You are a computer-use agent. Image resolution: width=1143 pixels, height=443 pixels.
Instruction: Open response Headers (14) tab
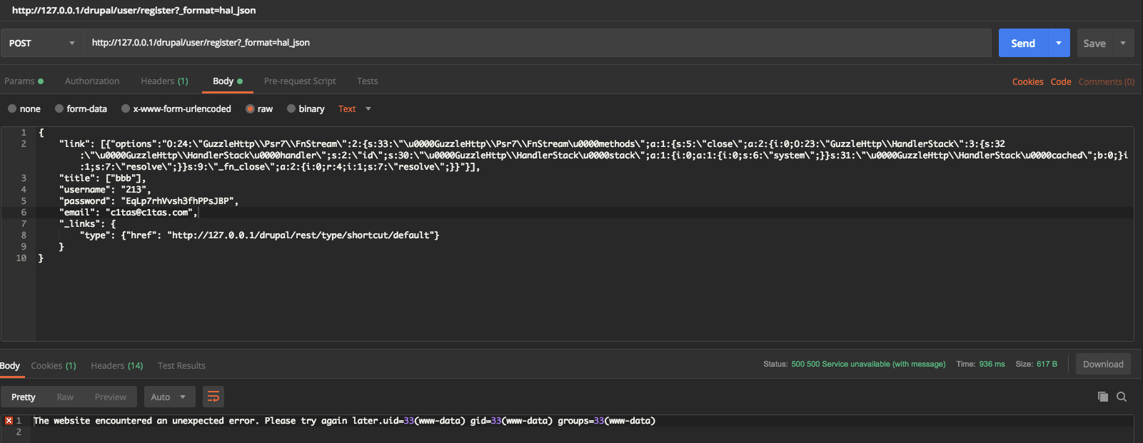116,366
